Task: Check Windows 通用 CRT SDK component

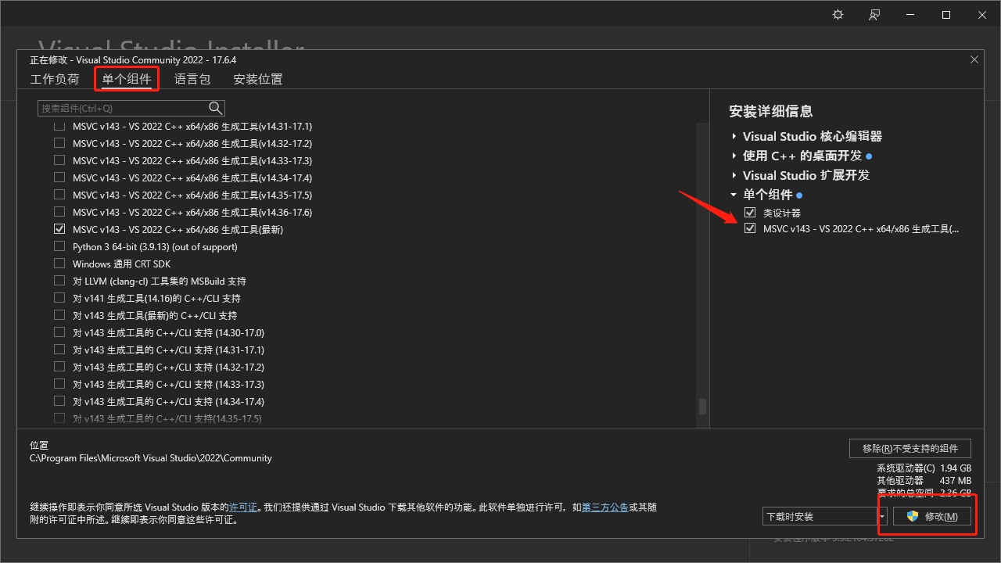Action: [x=59, y=264]
